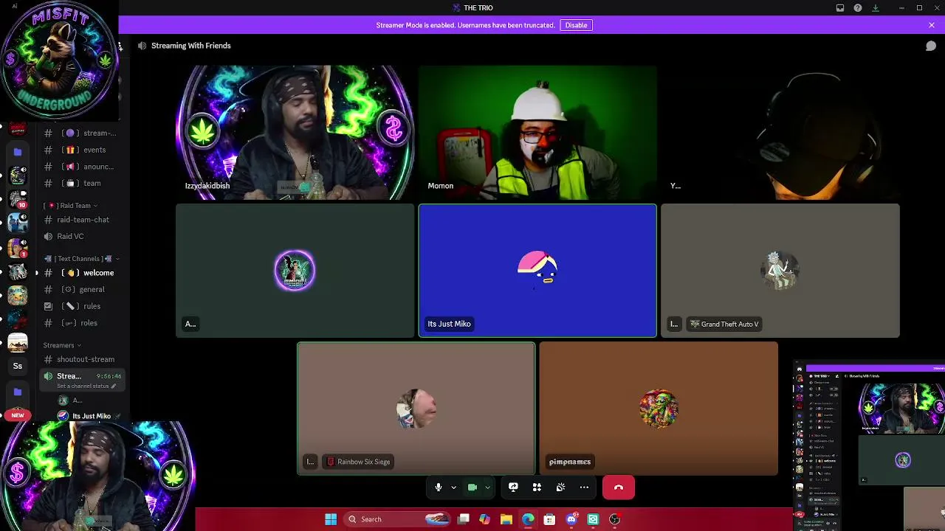Collapse the Streamers category
The height and width of the screenshot is (531, 945).
[x=62, y=345]
